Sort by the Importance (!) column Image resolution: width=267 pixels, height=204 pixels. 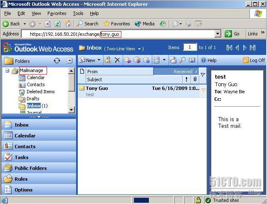point(186,80)
